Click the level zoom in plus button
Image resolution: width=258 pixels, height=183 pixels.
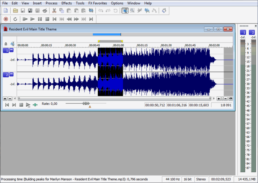(x=5, y=98)
